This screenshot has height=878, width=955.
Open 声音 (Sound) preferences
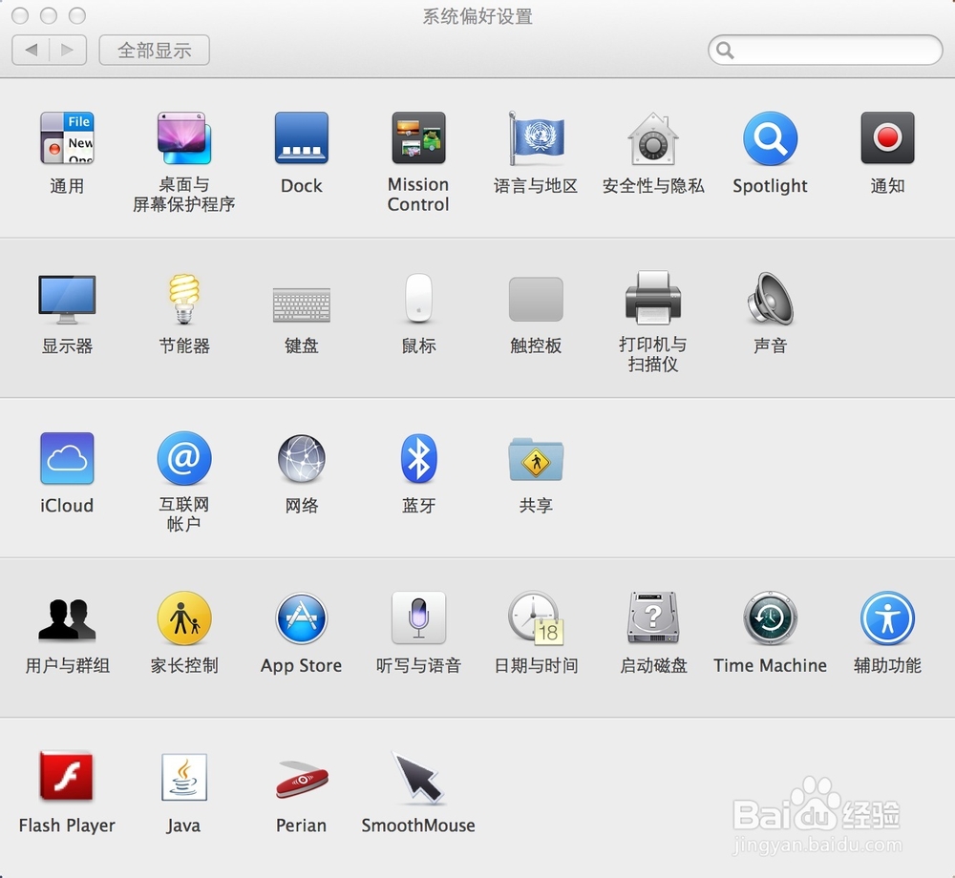(771, 298)
